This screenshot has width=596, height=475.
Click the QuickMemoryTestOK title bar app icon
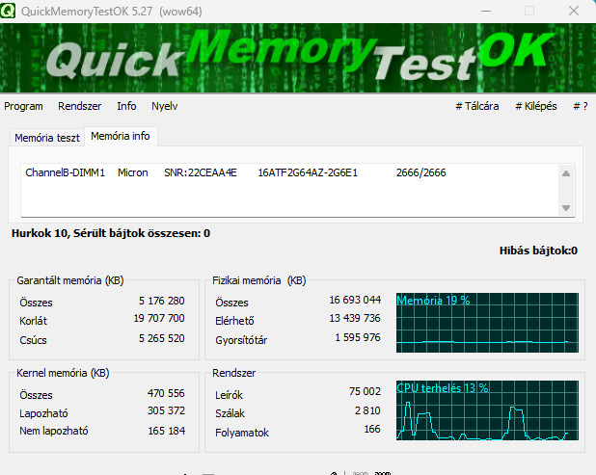coord(8,11)
